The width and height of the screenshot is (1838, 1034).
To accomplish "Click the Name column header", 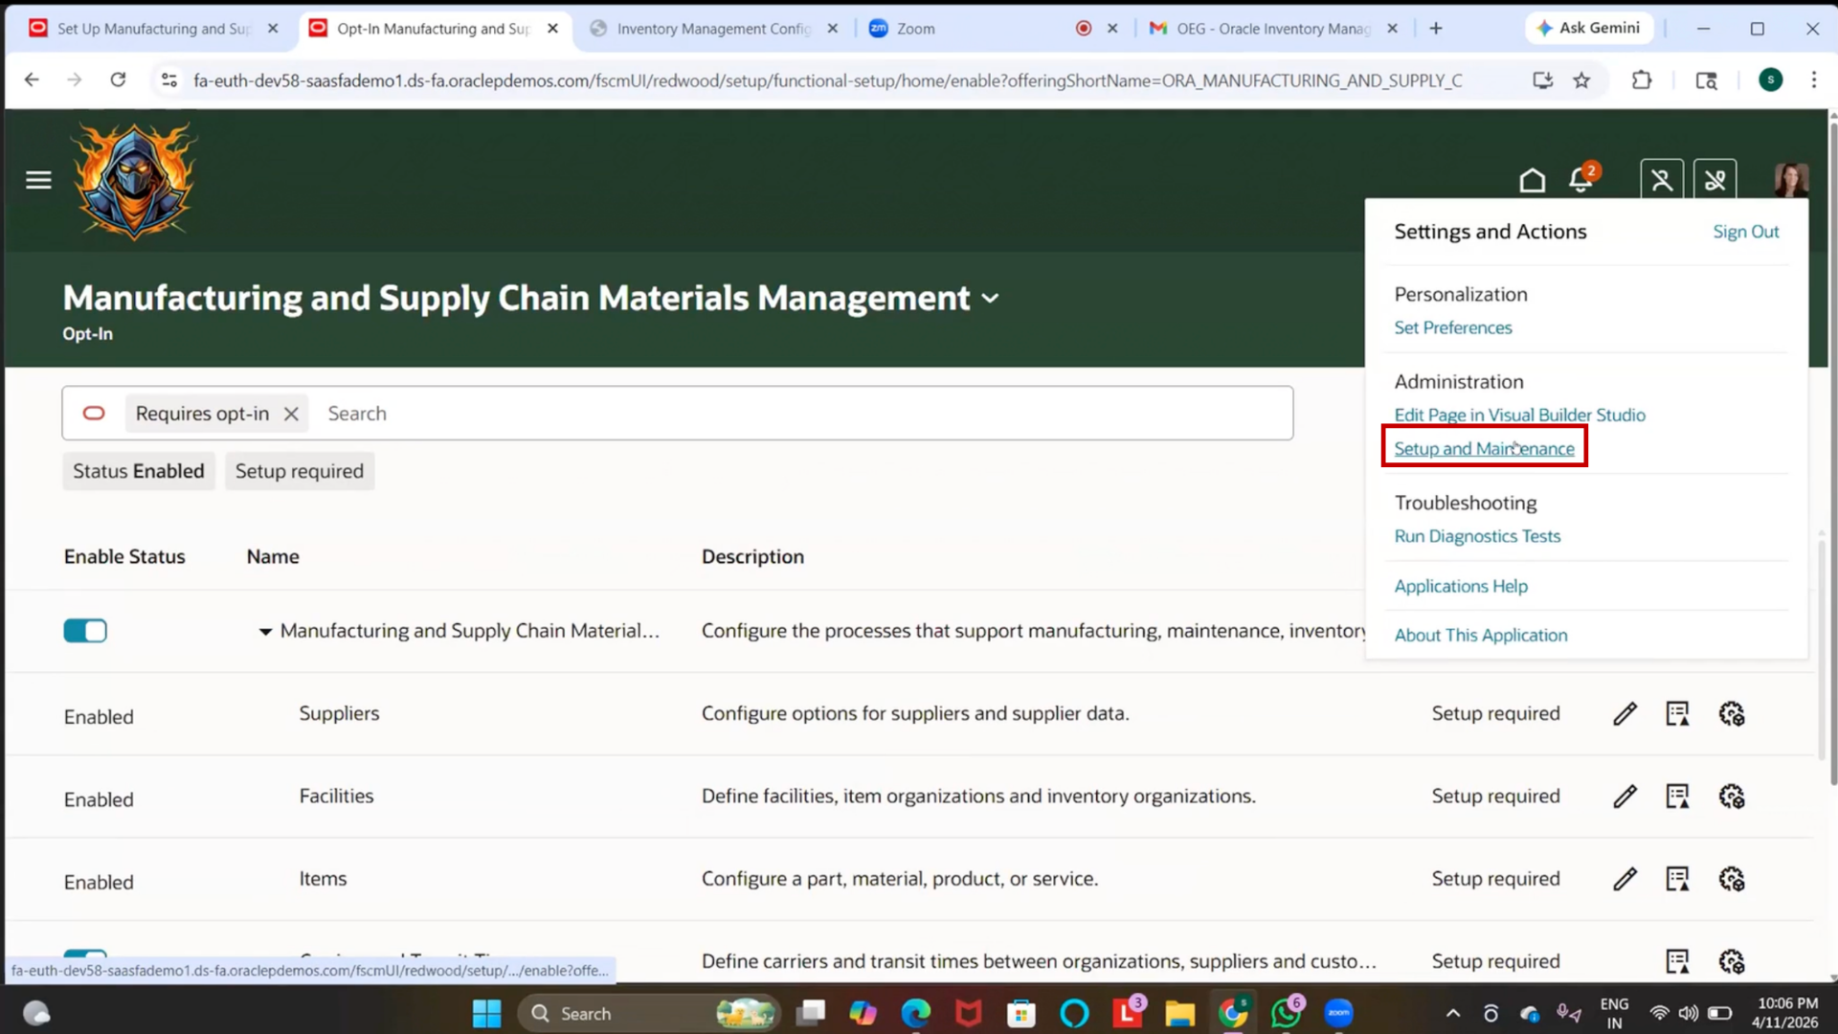I will coord(273,556).
